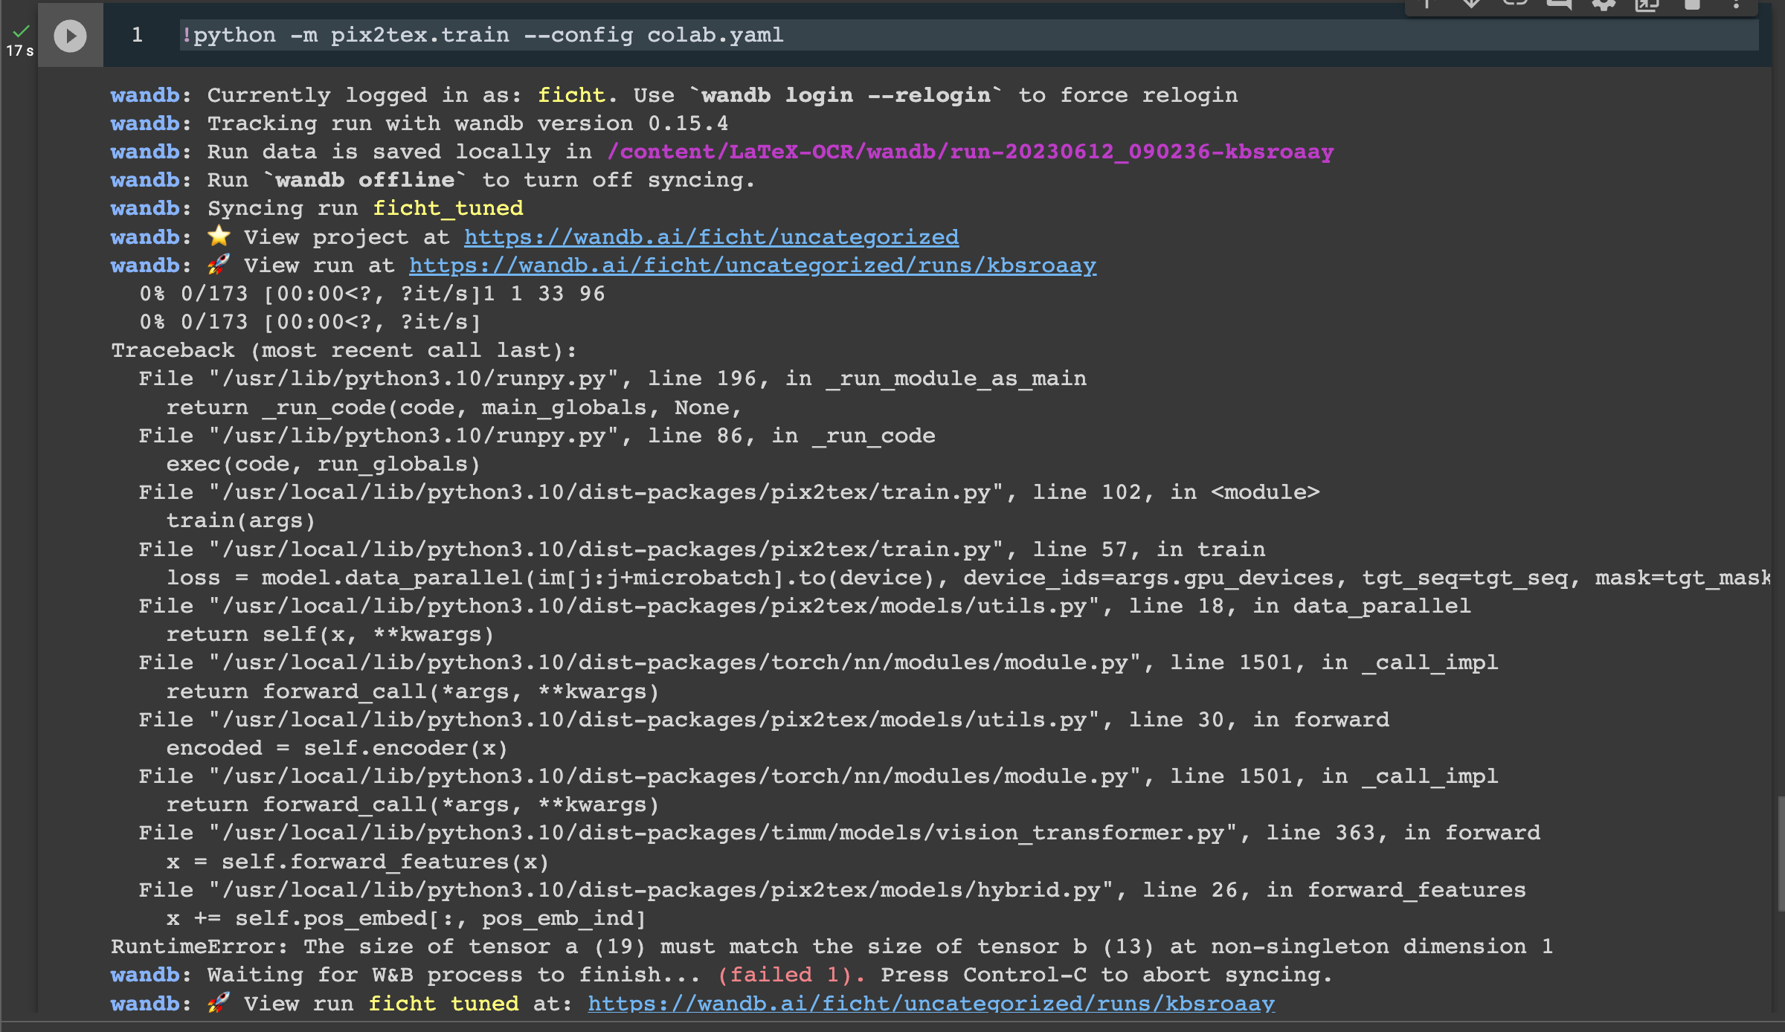
Task: Click line number 1 in the editor
Action: pyautogui.click(x=137, y=34)
